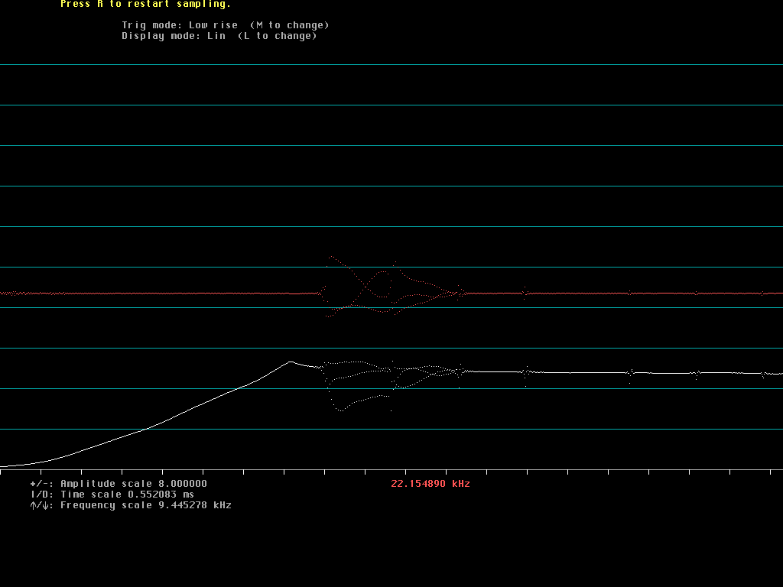Click the white dotted burst below the peak
Screen dimensions: 783x587
(392, 385)
